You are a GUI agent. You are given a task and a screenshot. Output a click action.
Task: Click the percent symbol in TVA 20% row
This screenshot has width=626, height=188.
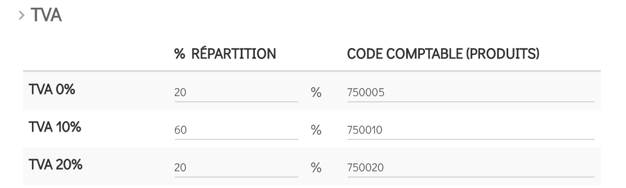click(x=316, y=167)
